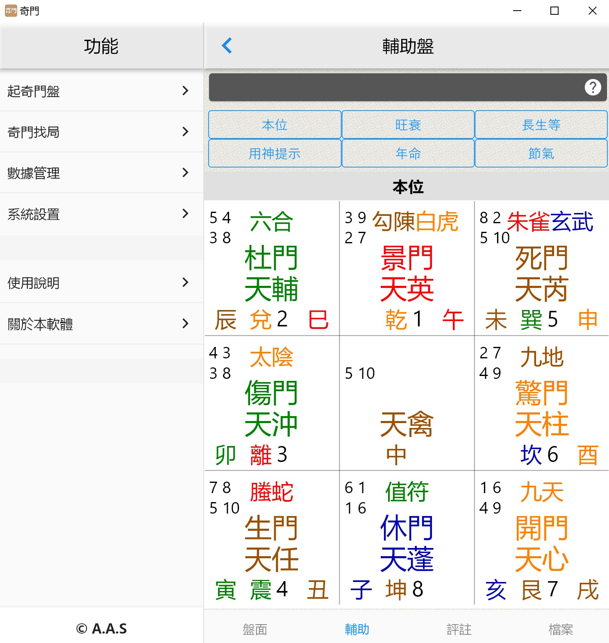Select the 年命 button
This screenshot has height=643, width=609.
pyautogui.click(x=408, y=153)
